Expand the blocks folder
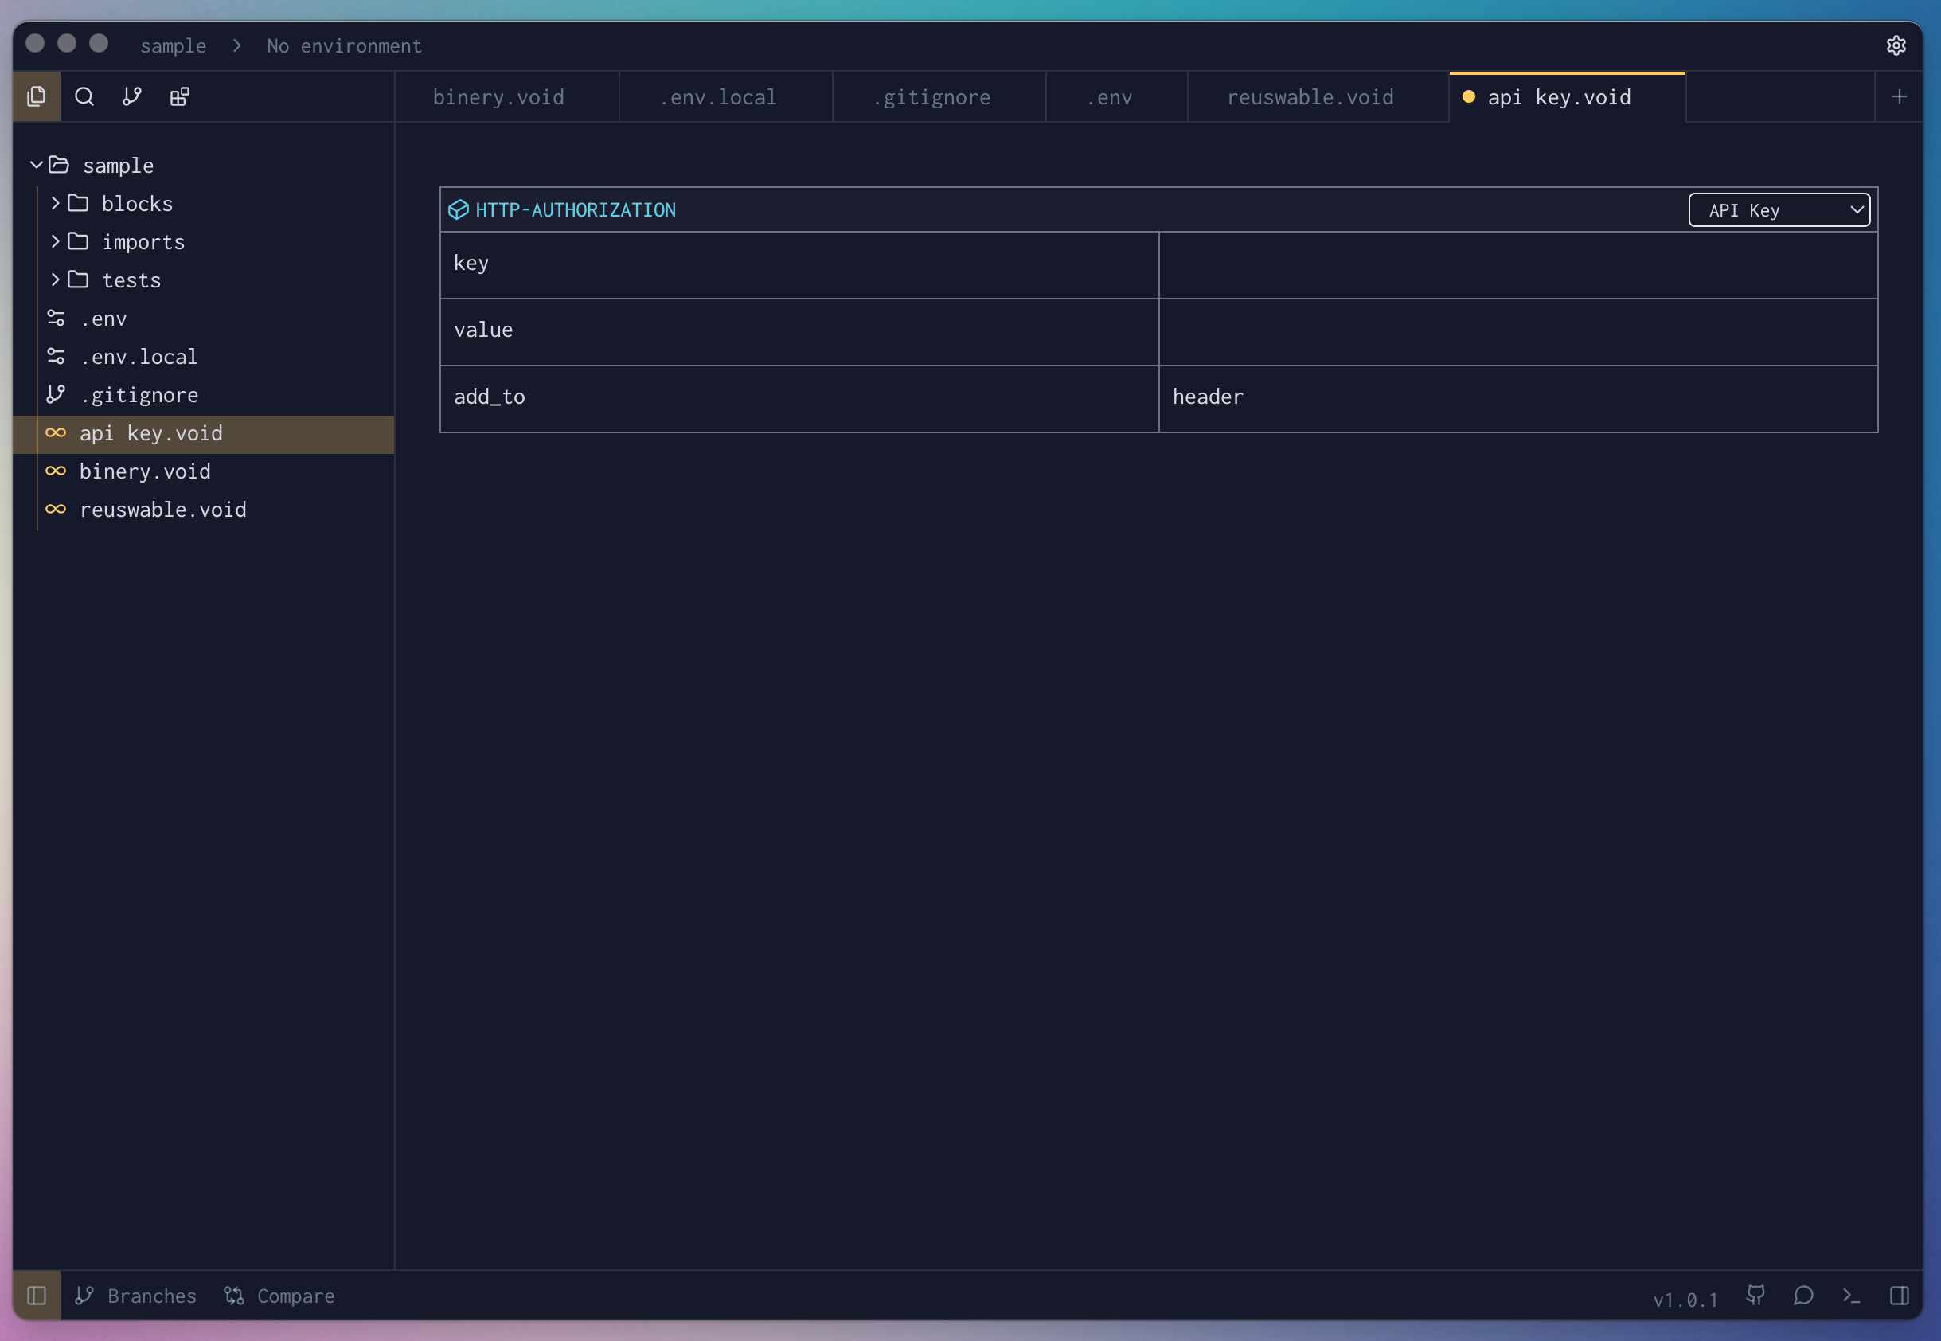This screenshot has width=1941, height=1341. 136,203
